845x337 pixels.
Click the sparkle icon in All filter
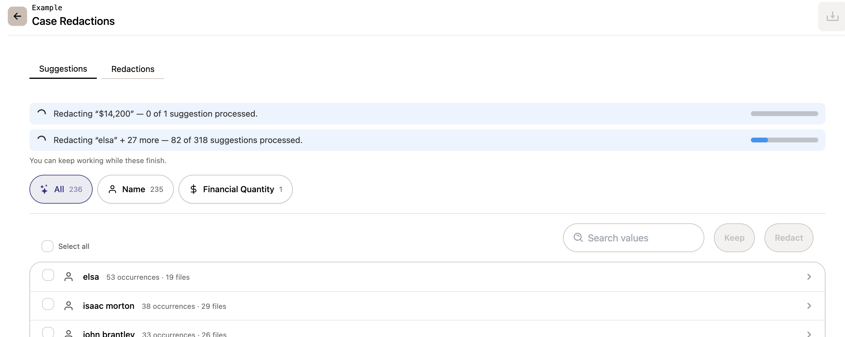coord(44,189)
